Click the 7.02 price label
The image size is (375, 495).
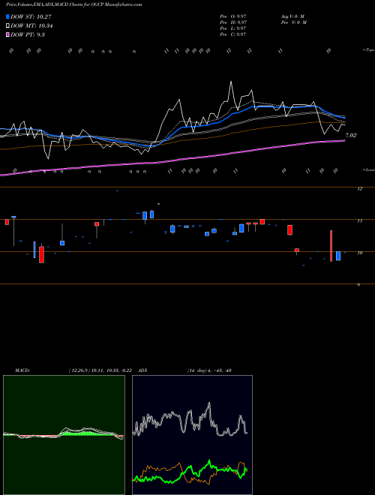coord(351,136)
